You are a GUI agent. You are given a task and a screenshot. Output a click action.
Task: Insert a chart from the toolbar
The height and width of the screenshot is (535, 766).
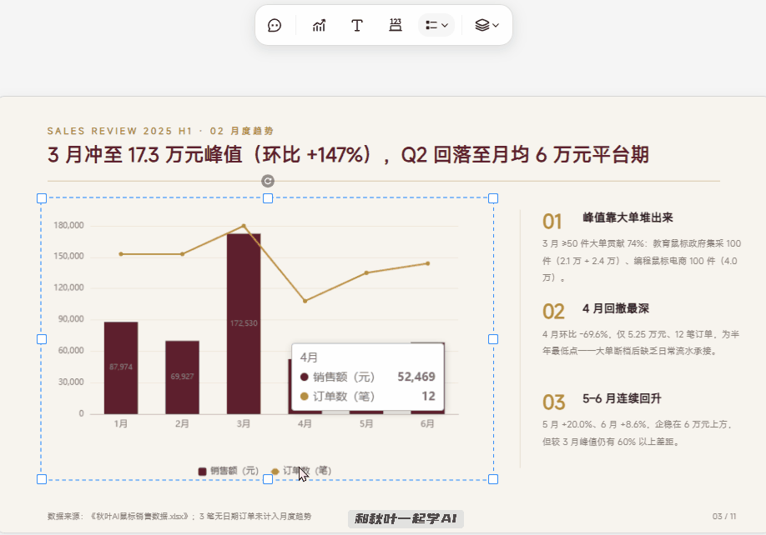coord(319,25)
